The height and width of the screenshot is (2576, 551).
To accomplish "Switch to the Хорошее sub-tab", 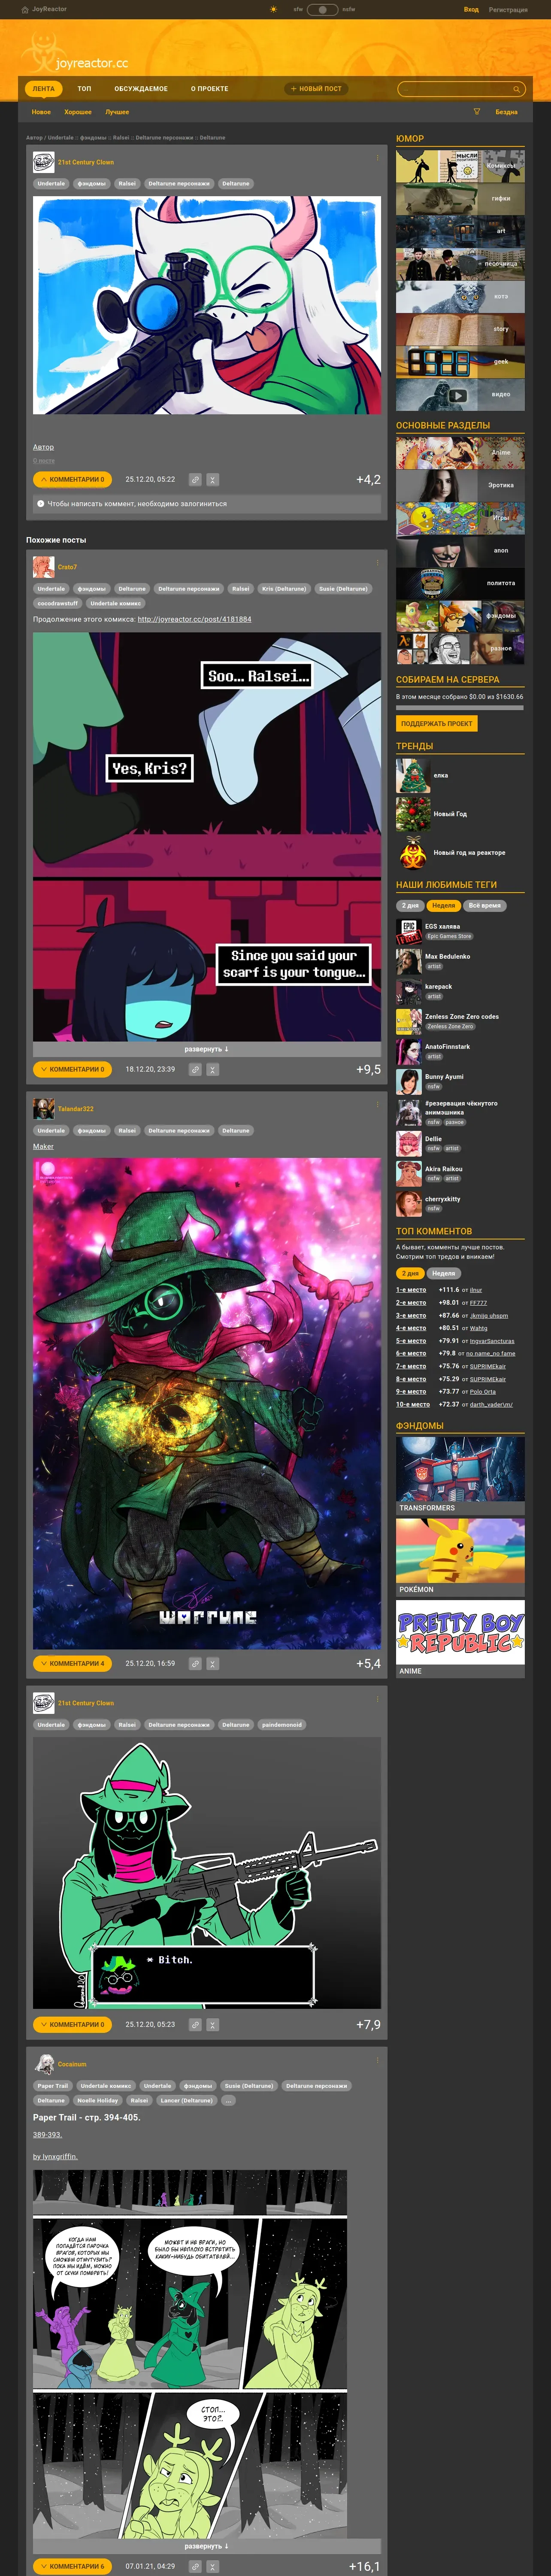I will click(x=78, y=112).
